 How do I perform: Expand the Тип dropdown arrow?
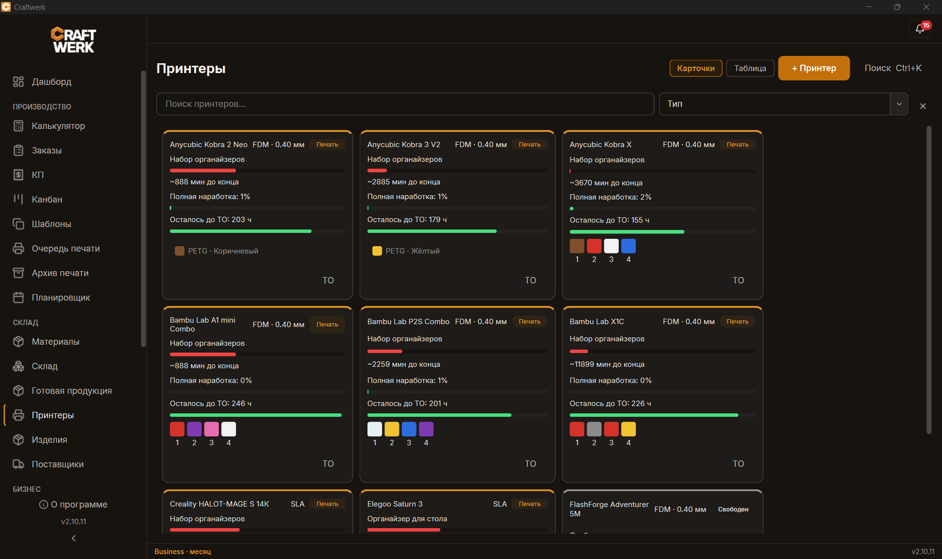coord(899,104)
